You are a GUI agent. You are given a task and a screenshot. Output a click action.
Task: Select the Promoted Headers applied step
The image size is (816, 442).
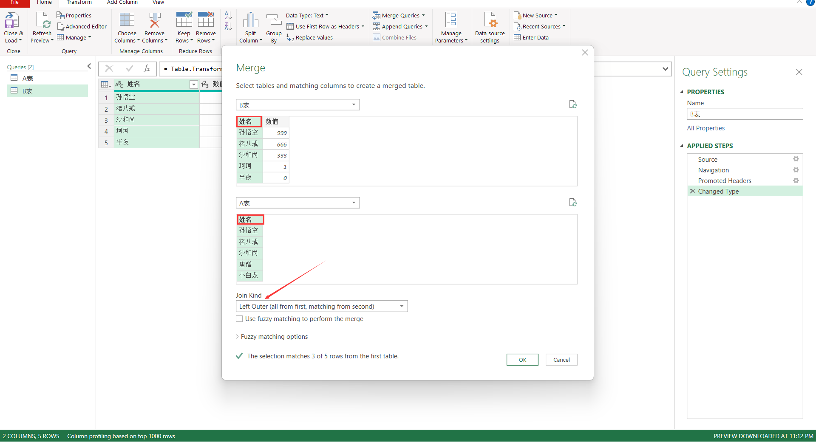tap(725, 181)
